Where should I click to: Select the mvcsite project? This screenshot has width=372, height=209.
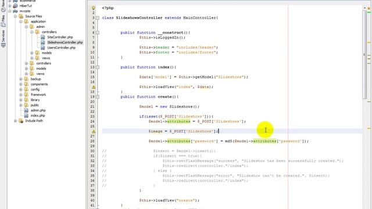click(x=25, y=11)
